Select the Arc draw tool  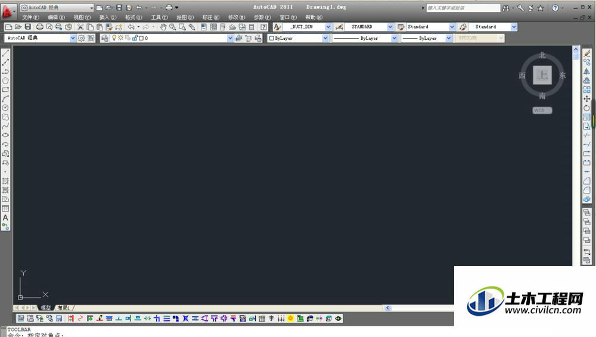tap(5, 99)
